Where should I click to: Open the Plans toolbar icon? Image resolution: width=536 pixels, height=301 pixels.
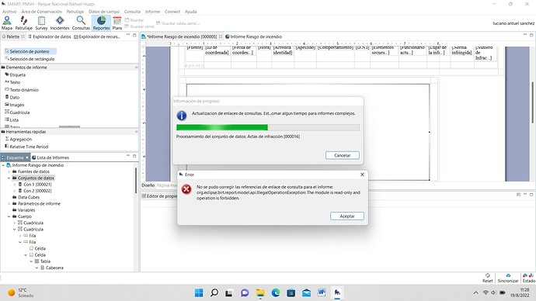117,22
